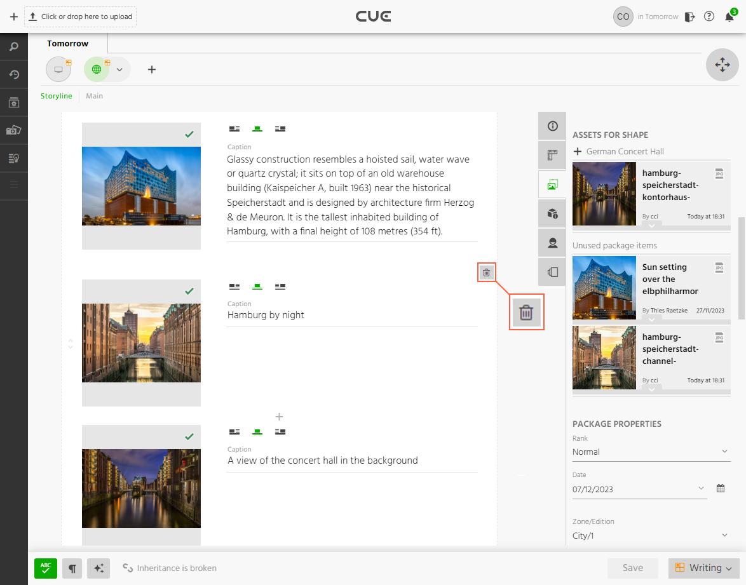Select the Storyline tab
Viewport: 746px width, 585px height.
click(57, 96)
